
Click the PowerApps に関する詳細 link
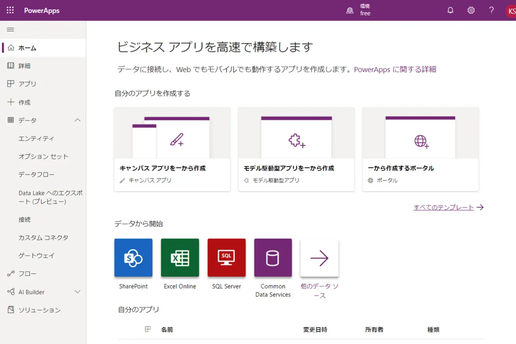(x=395, y=69)
